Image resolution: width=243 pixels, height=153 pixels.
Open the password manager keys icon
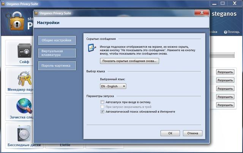25,78
